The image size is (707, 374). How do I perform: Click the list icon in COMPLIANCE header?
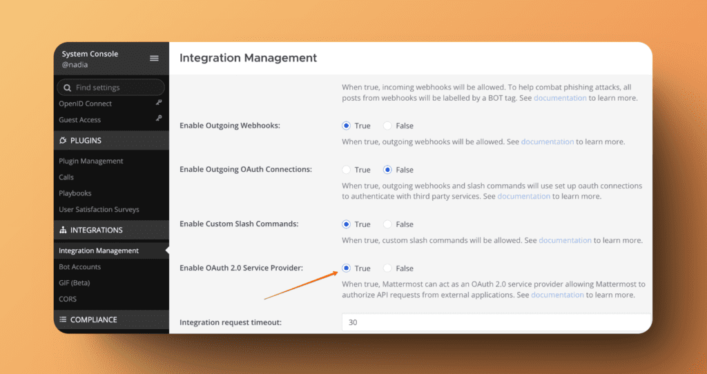click(64, 320)
